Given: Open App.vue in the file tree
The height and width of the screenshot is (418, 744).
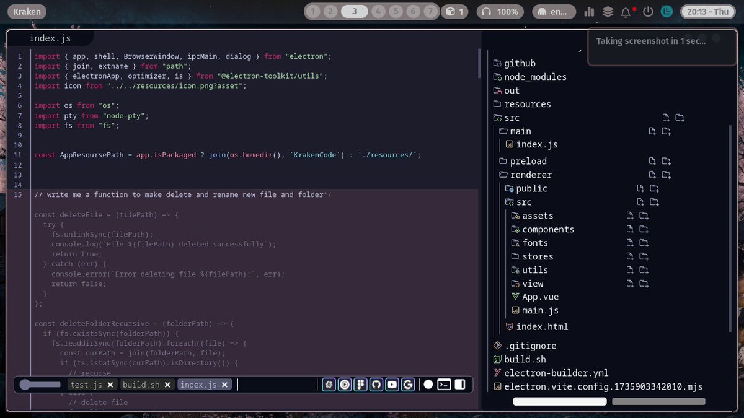Looking at the screenshot, I should pyautogui.click(x=535, y=297).
